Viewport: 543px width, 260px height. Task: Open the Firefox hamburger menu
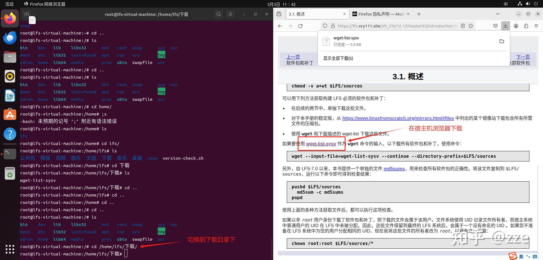coord(536,26)
